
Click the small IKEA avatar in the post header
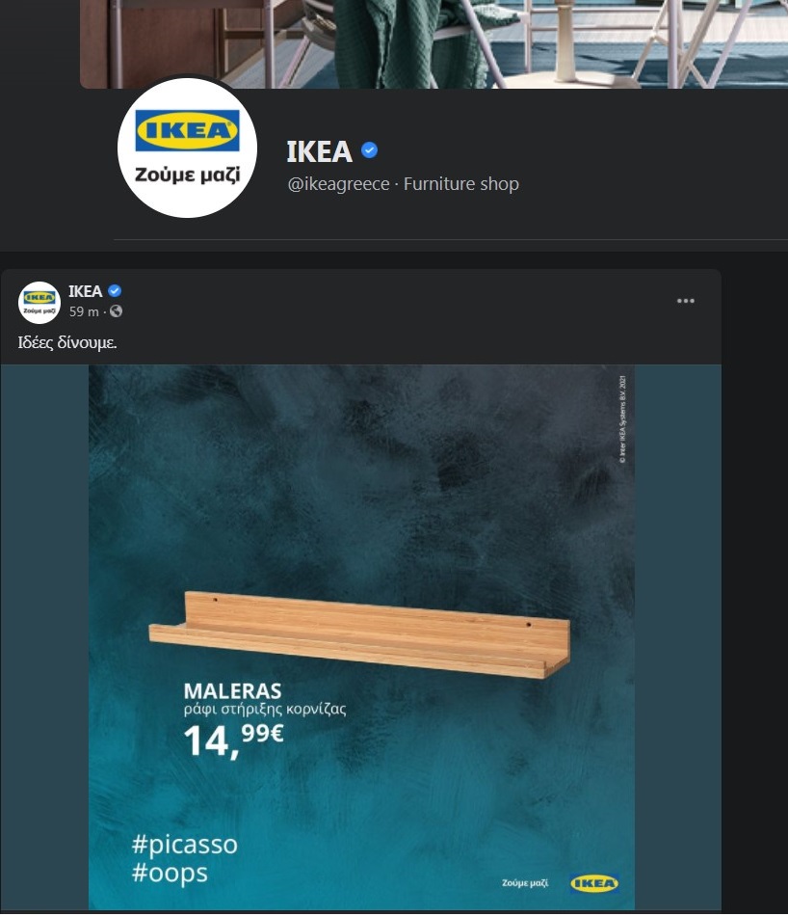point(39,303)
